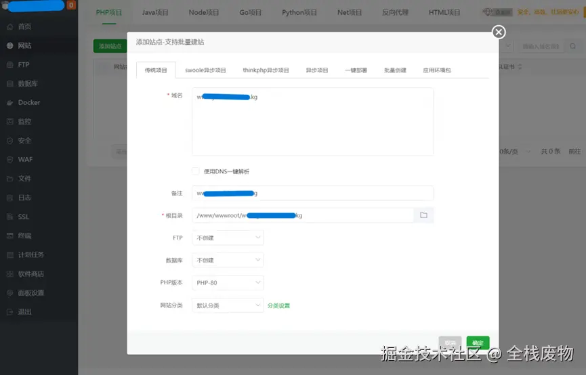This screenshot has width=586, height=375.
Task: Open the Python项目 top tab
Action: coord(299,12)
